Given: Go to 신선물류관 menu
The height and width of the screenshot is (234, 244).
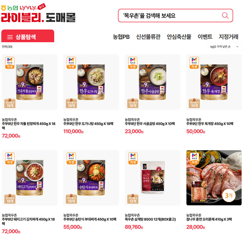Looking at the screenshot, I should click(x=148, y=37).
